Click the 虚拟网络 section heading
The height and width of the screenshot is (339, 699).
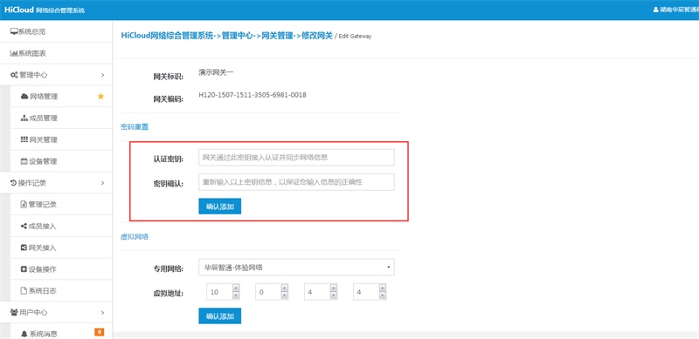pyautogui.click(x=135, y=237)
